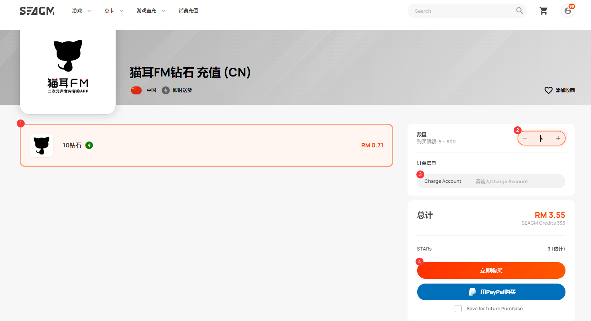Click the 猫耳FM钻石 充值 (CN) title
This screenshot has width=591, height=321.
pyautogui.click(x=190, y=72)
